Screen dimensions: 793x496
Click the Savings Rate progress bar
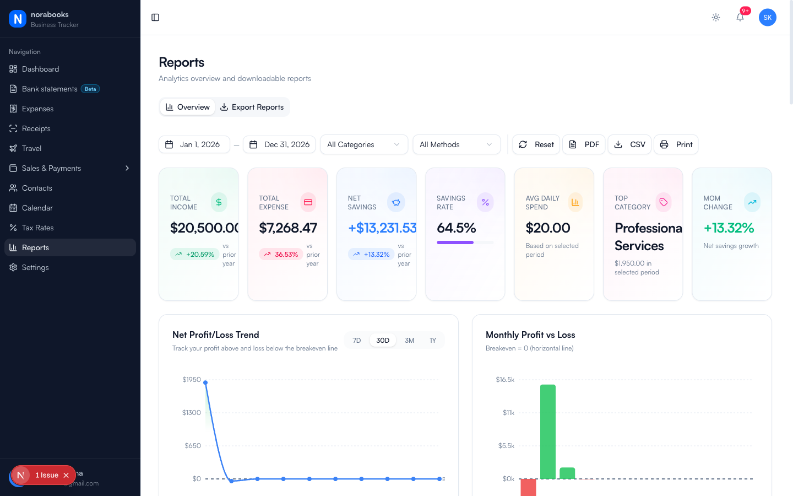coord(465,242)
